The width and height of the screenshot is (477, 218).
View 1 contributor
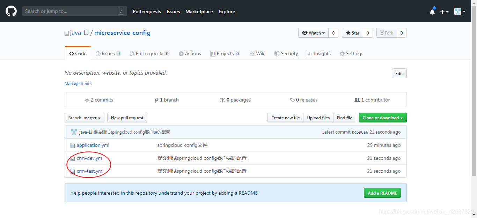(x=372, y=100)
